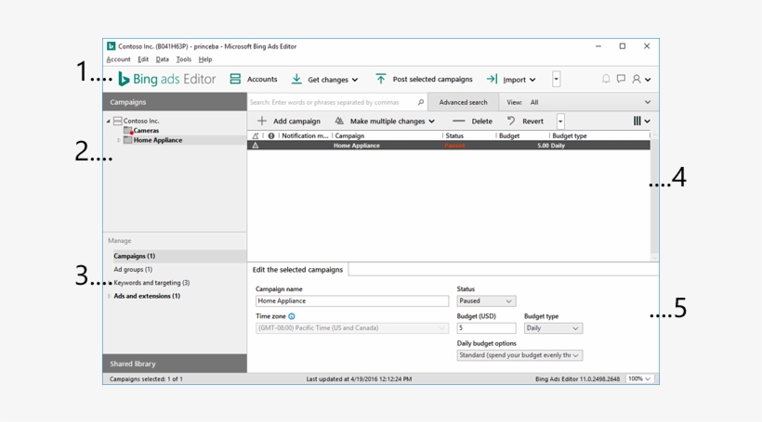The image size is (762, 422).
Task: Open the Edit menu
Action: tap(143, 59)
